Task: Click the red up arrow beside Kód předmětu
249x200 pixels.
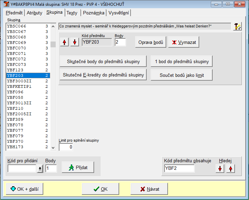Action: pos(64,42)
